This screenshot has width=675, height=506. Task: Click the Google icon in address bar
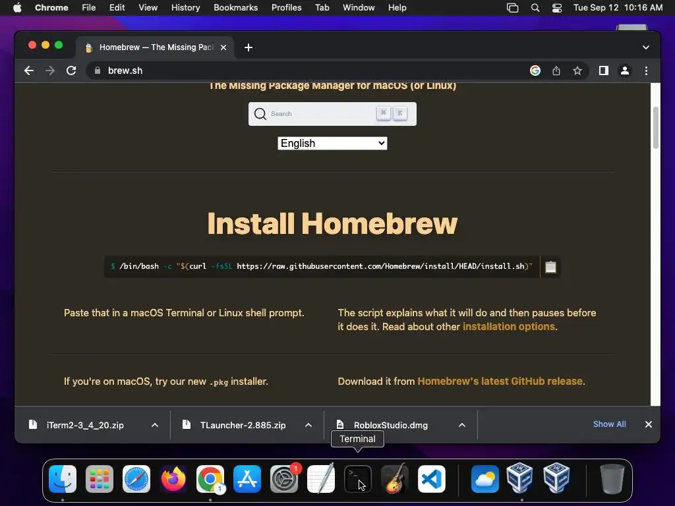pos(535,70)
